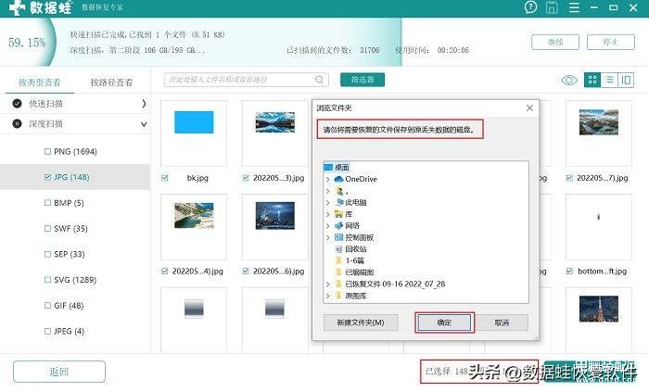This screenshot has width=649, height=392.
Task: Expand the user folder tree node
Action: click(x=328, y=191)
